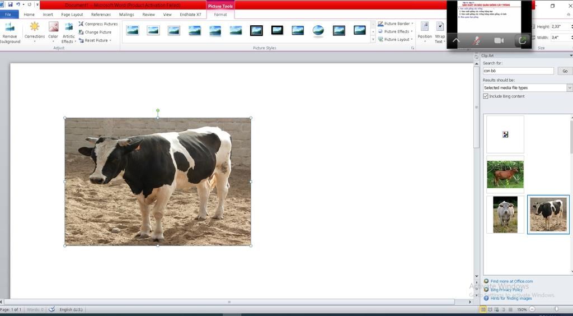Click the 150% zoom level button
573x316 pixels.
pyautogui.click(x=522, y=310)
